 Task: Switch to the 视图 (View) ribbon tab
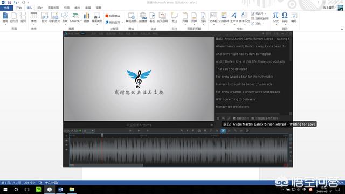point(98,8)
